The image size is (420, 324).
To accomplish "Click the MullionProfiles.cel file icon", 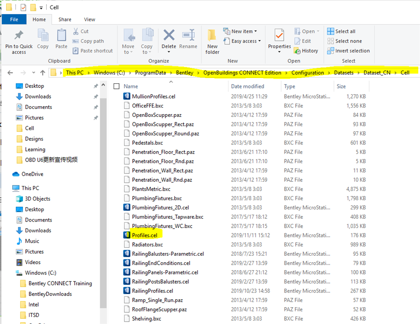I will tap(127, 96).
